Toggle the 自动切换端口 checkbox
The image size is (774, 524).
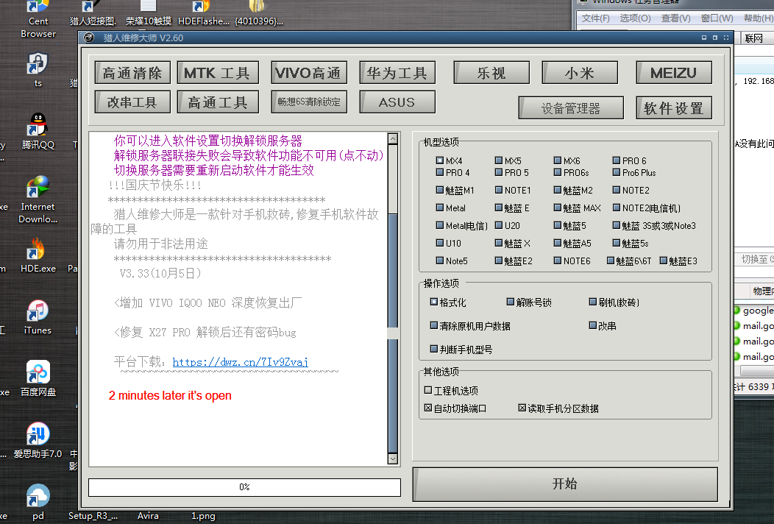(x=428, y=408)
